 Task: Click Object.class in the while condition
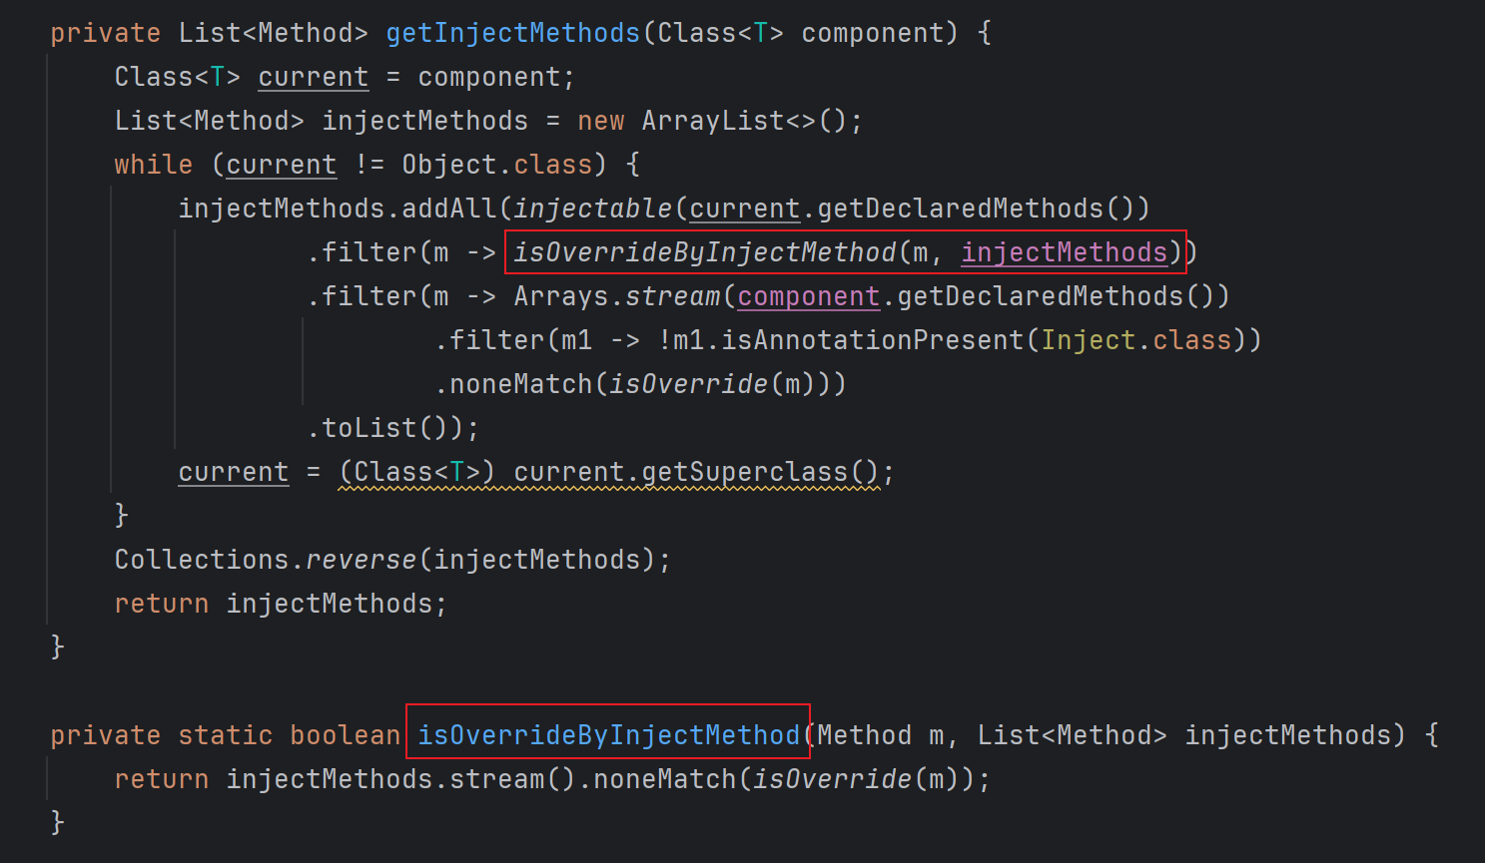[x=497, y=165]
